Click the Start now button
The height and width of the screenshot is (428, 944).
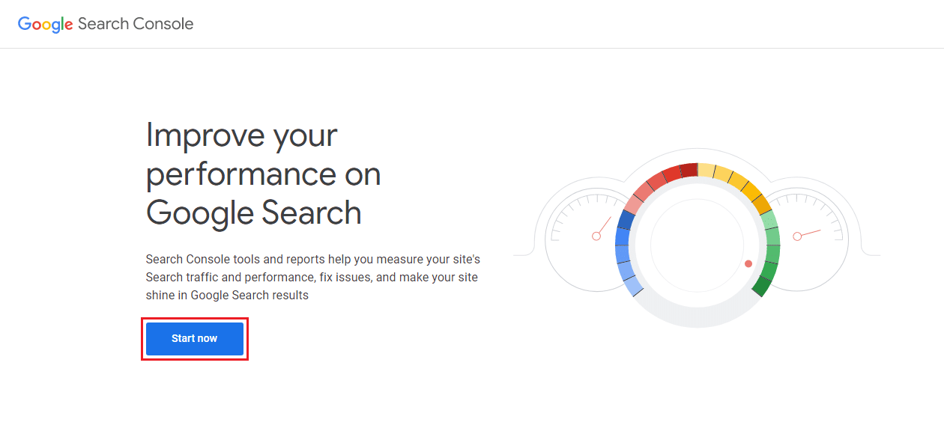[195, 338]
